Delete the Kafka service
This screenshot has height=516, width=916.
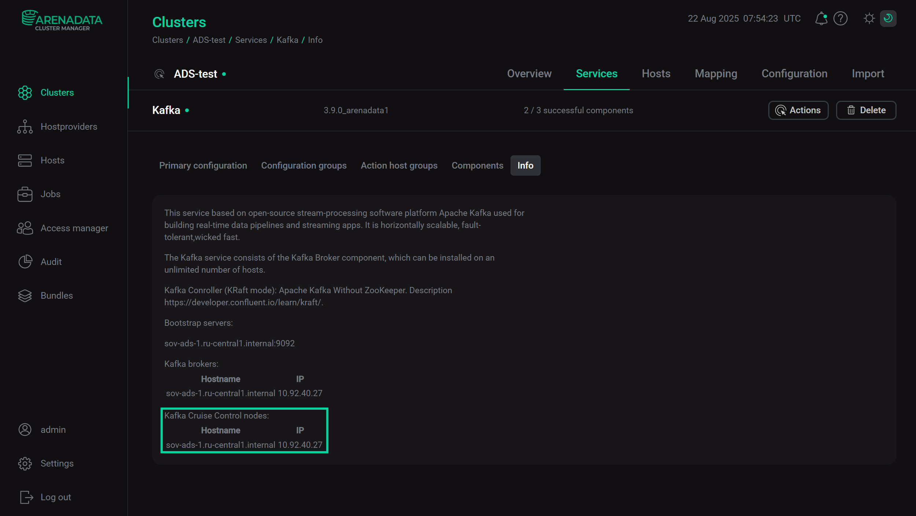pos(866,110)
